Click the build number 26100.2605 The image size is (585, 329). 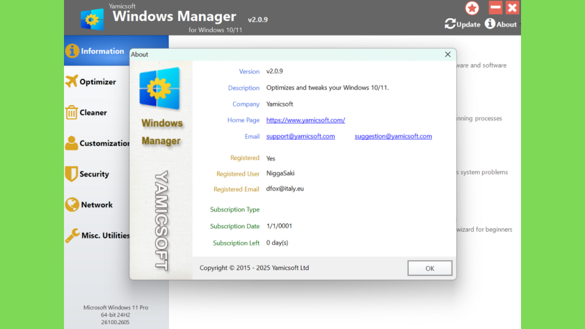coord(115,322)
